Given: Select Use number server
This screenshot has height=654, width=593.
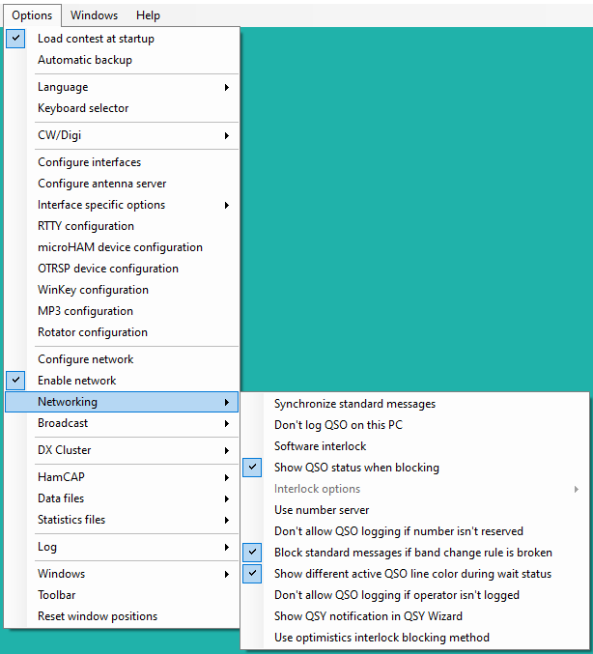Looking at the screenshot, I should [415, 510].
